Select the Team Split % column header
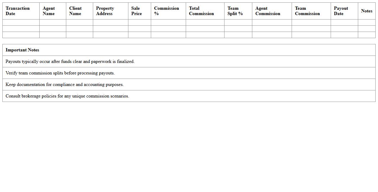378x192 pixels. (235, 11)
